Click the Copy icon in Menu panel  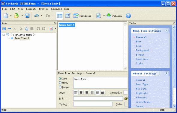click(26, 29)
